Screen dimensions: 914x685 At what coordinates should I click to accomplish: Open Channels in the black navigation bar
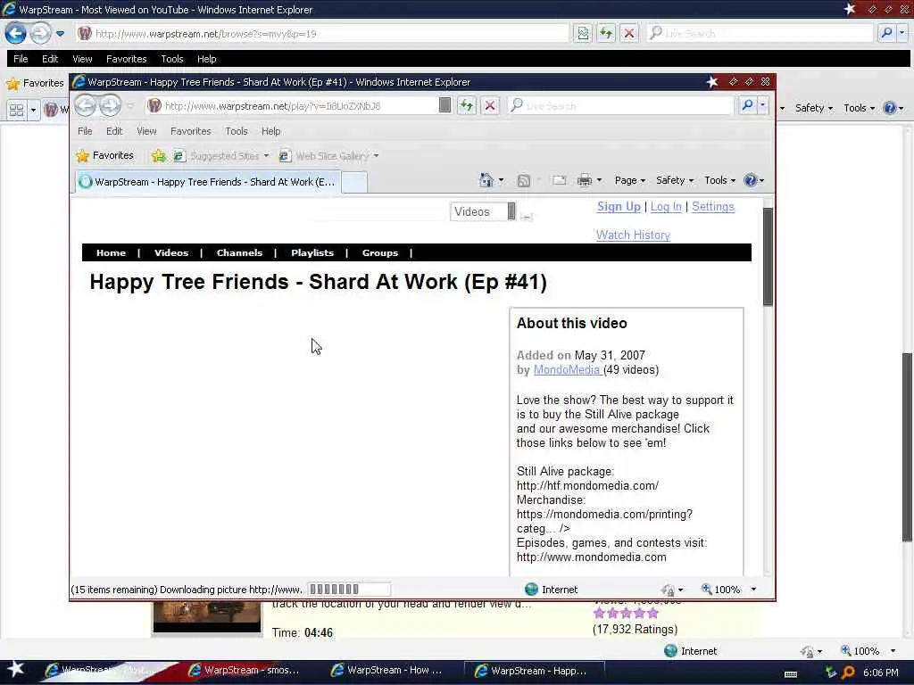[239, 252]
